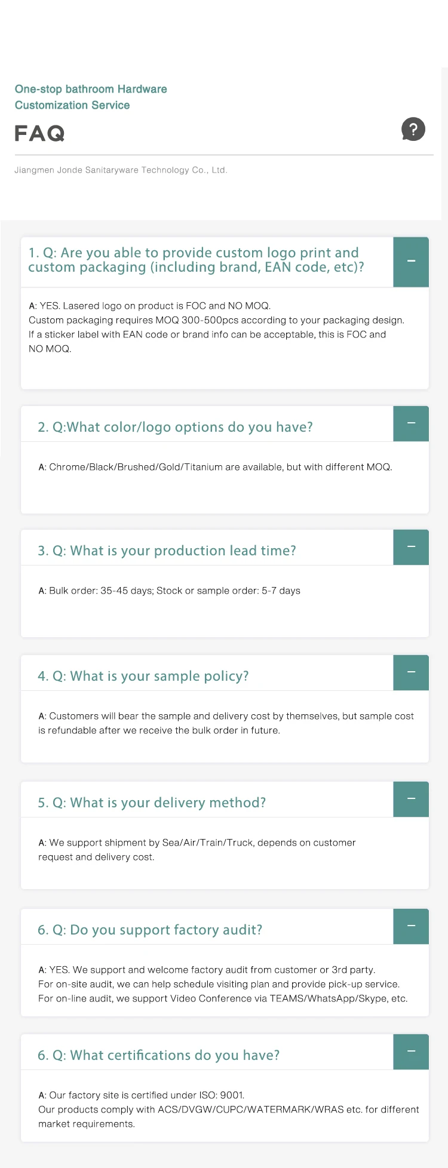Select the 'What is your production lead time?' header

(x=167, y=551)
